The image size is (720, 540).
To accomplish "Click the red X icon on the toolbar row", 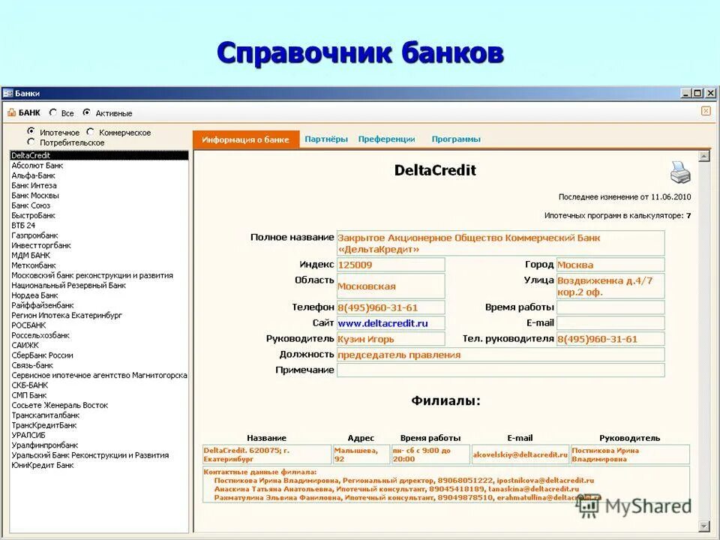I will click(706, 110).
